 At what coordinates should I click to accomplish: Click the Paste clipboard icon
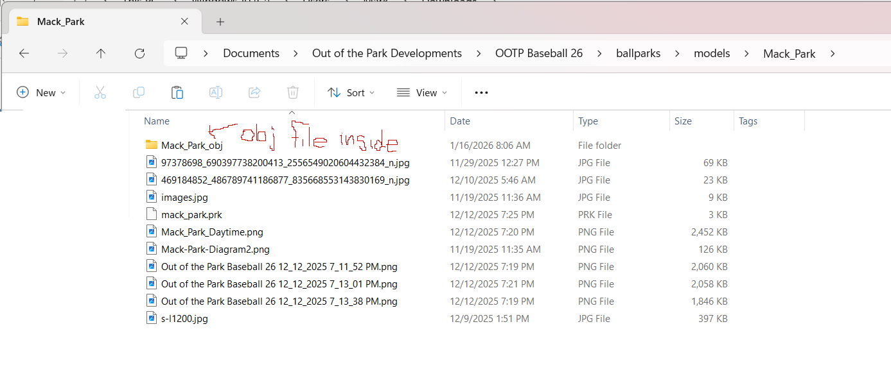tap(177, 92)
